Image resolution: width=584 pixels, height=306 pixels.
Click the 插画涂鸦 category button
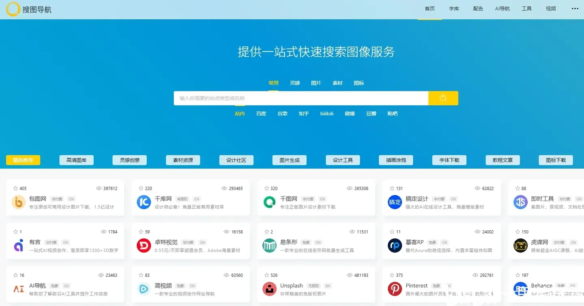point(396,160)
